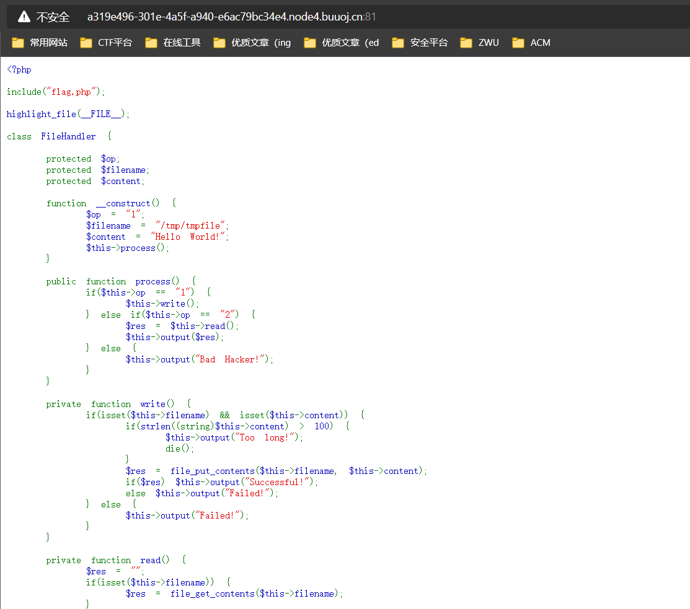
Task: Click the $res = "" assignment
Action: (115, 572)
